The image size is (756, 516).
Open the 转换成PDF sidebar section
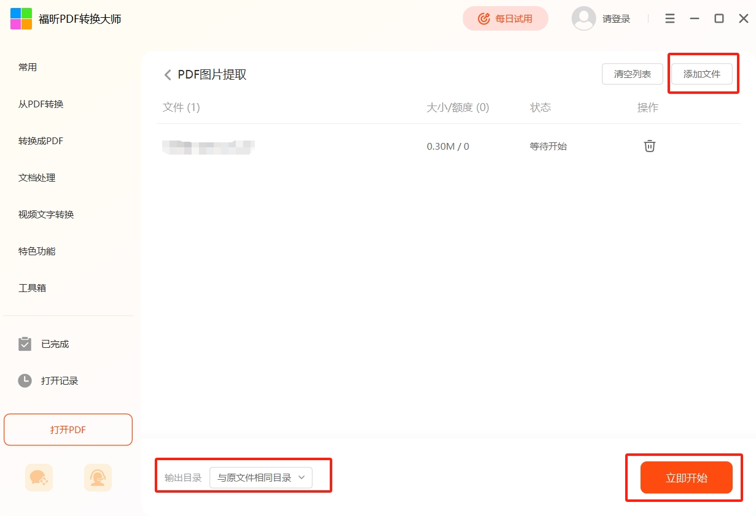point(41,141)
